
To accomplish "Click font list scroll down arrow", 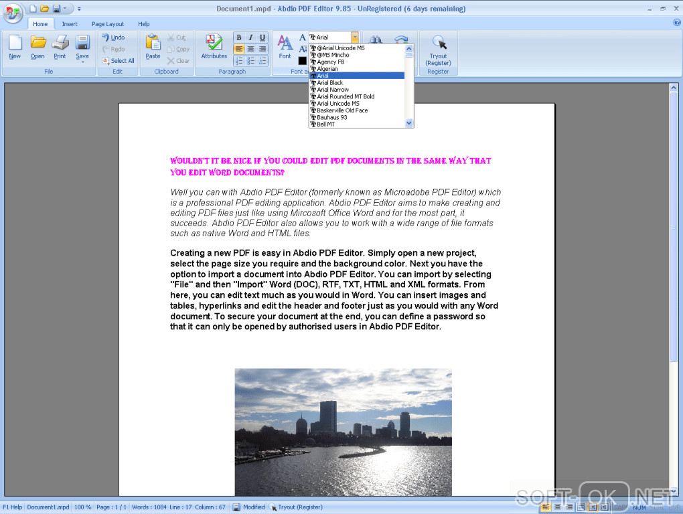I will [408, 123].
